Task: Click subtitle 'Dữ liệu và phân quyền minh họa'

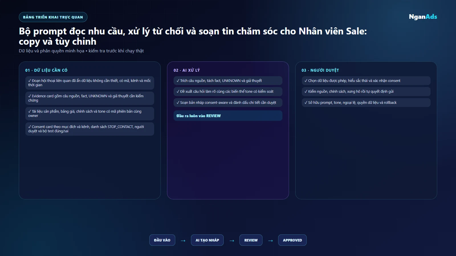Action: (x=81, y=51)
